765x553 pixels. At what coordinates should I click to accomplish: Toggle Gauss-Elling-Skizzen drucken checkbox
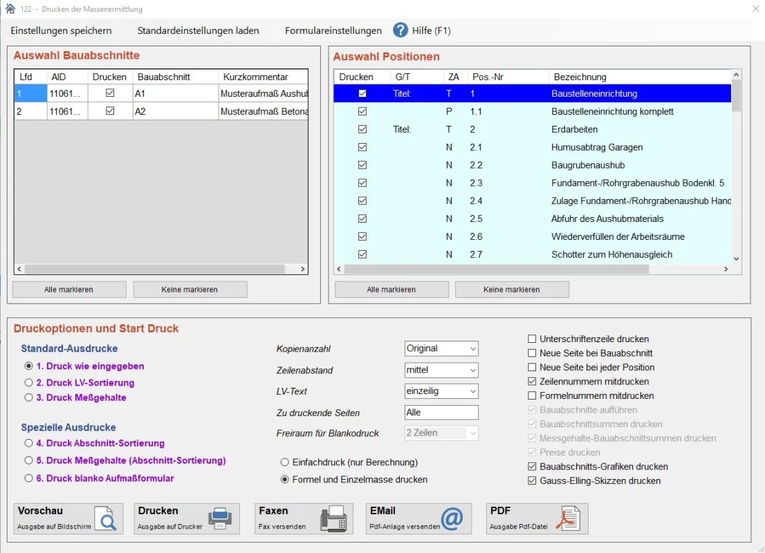532,481
